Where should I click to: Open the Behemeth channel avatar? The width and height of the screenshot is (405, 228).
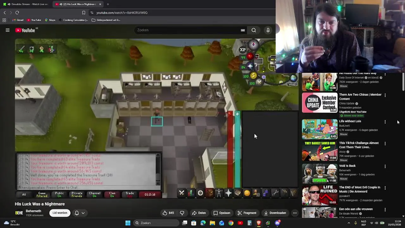[19, 213]
